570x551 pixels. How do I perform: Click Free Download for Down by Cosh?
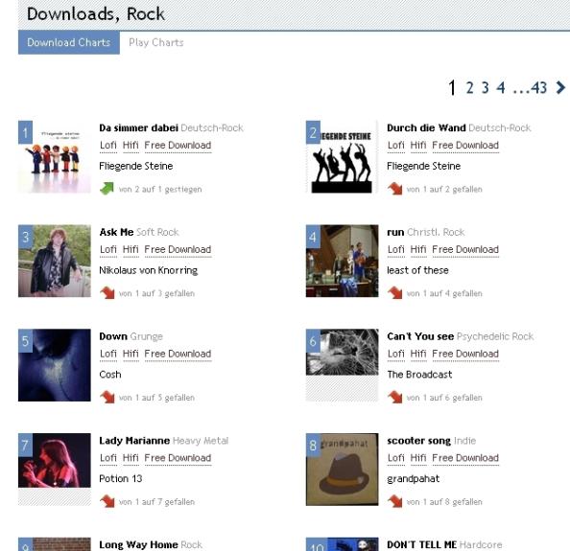pyautogui.click(x=178, y=354)
